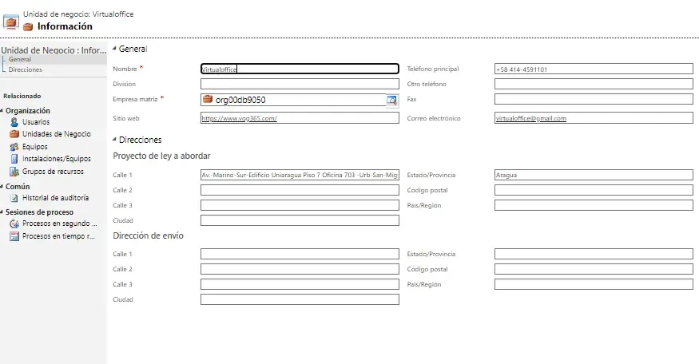Open Historial de auditoría

tap(55, 197)
